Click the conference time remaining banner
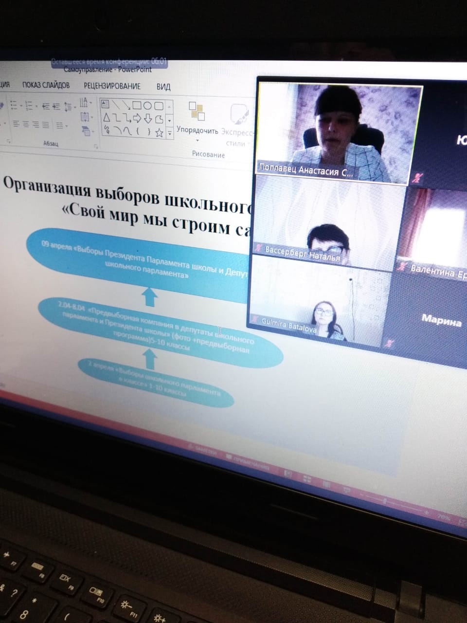 (109, 62)
